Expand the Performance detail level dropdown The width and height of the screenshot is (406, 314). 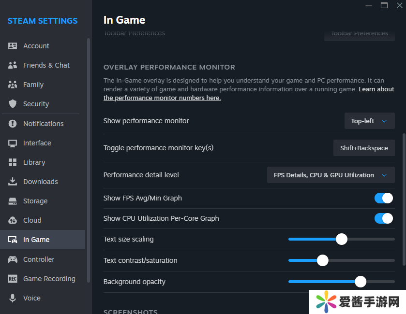[331, 175]
